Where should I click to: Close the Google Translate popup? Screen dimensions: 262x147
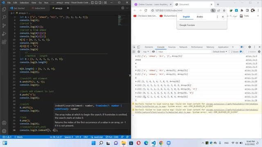pos(223,17)
